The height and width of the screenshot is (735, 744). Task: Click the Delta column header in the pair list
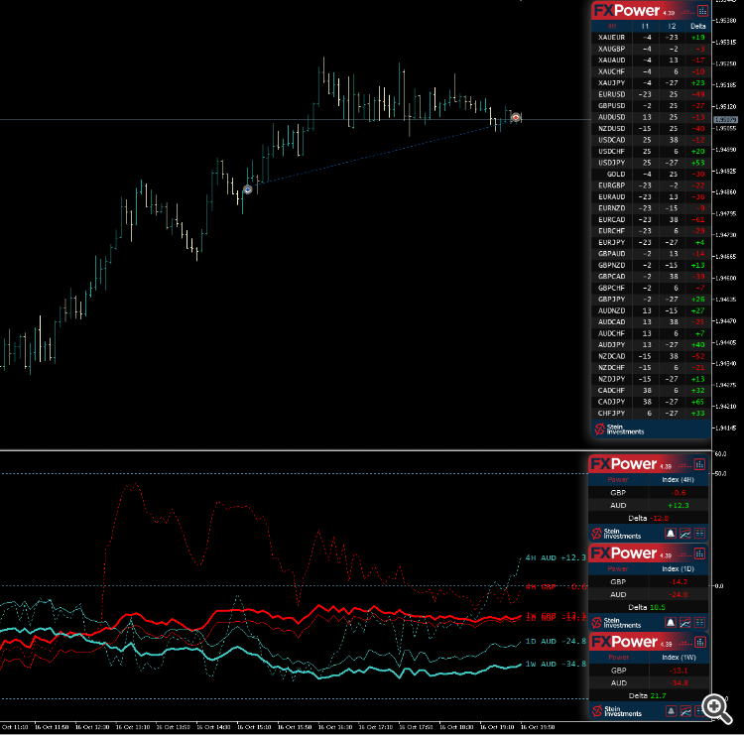pos(698,26)
